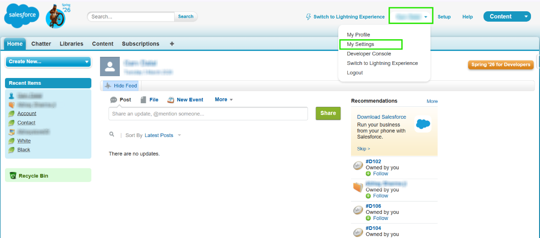
Task: Click the Spring '26 mascot logo
Action: (x=57, y=16)
